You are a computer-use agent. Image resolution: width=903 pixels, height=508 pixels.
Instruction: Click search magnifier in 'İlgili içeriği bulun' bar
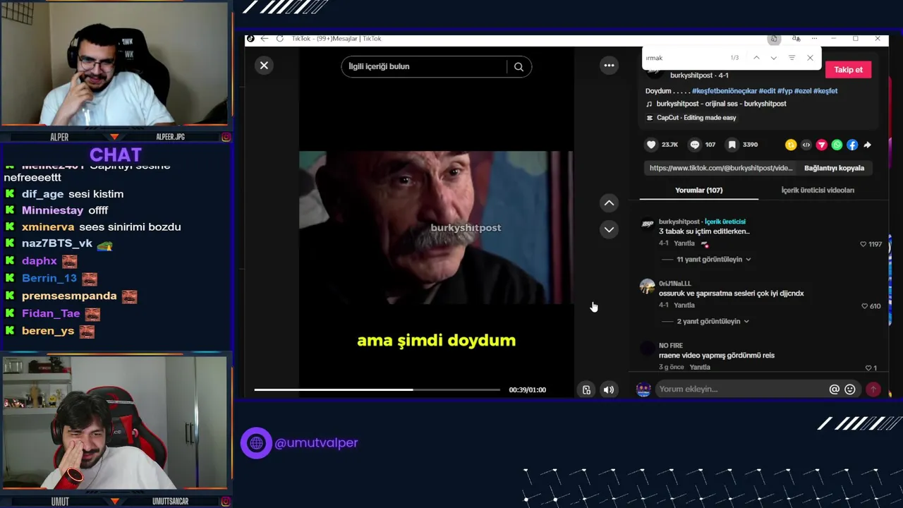point(519,67)
